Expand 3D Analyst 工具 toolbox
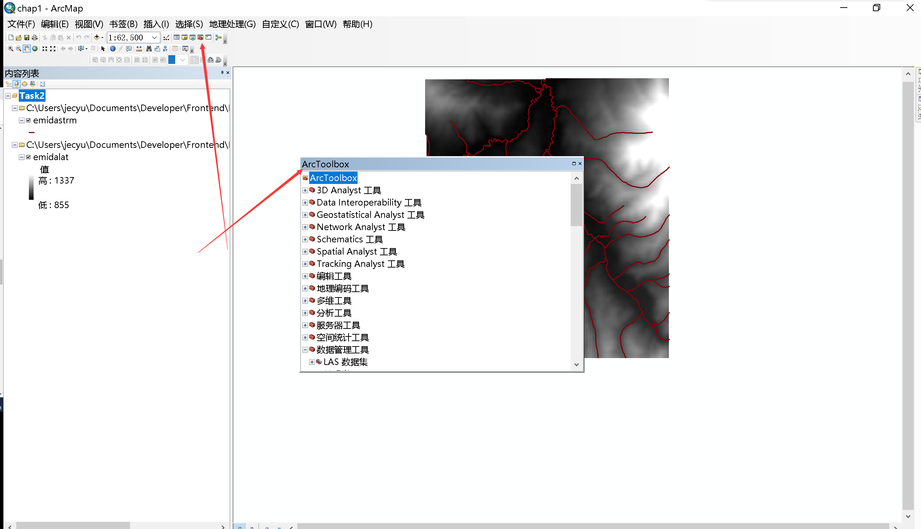Screen dimensions: 921x529 (x=305, y=190)
